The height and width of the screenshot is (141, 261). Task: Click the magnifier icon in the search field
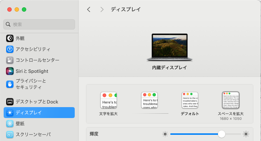(x=8, y=24)
